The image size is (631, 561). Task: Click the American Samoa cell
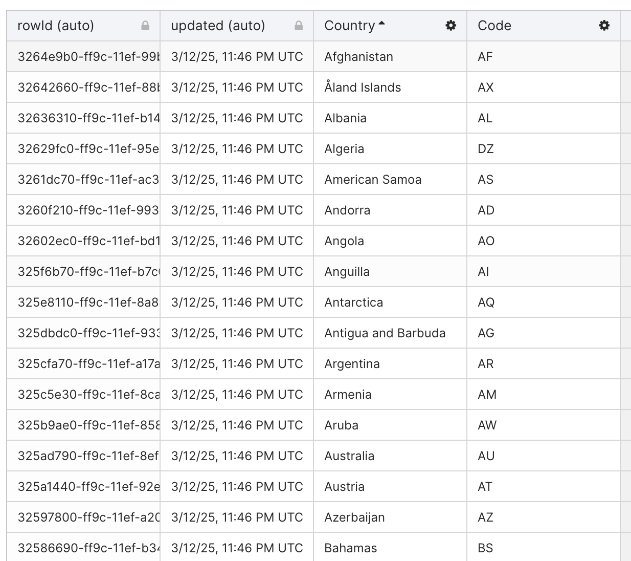click(x=373, y=180)
